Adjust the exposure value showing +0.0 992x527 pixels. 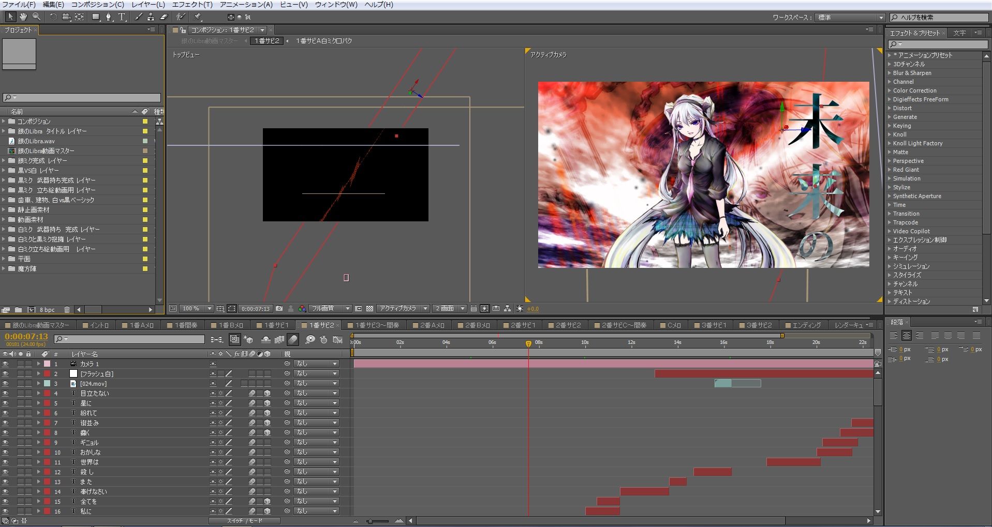(533, 309)
